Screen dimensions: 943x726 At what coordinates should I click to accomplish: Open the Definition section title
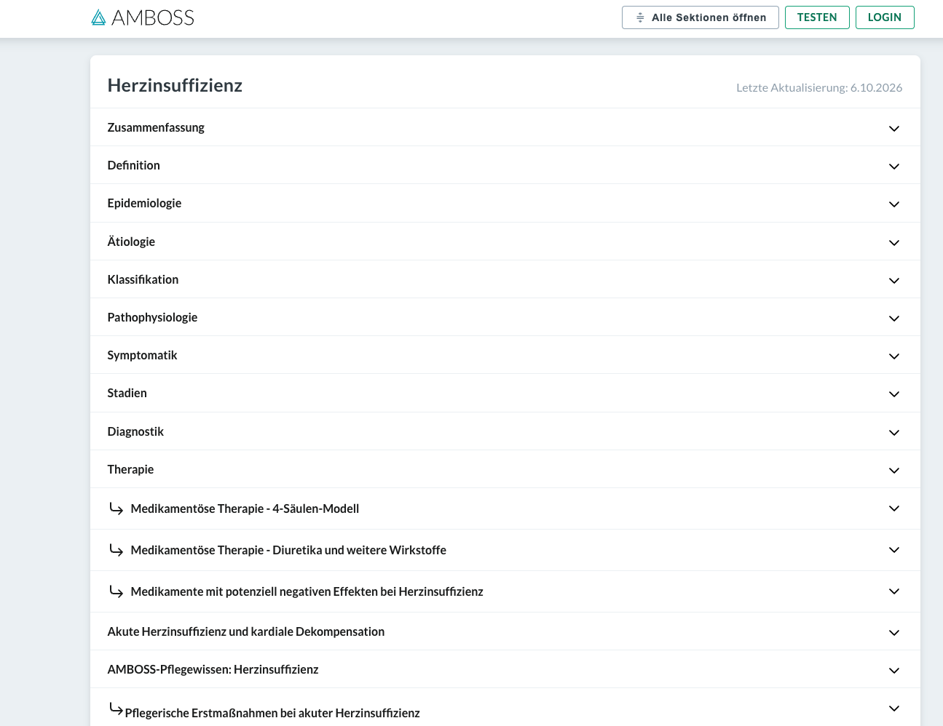point(133,165)
